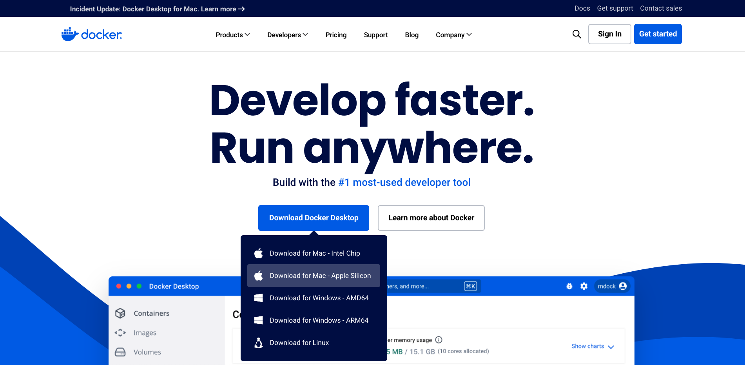The image size is (745, 365).
Task: Click the Apple icon for Apple Silicon
Action: click(x=259, y=276)
